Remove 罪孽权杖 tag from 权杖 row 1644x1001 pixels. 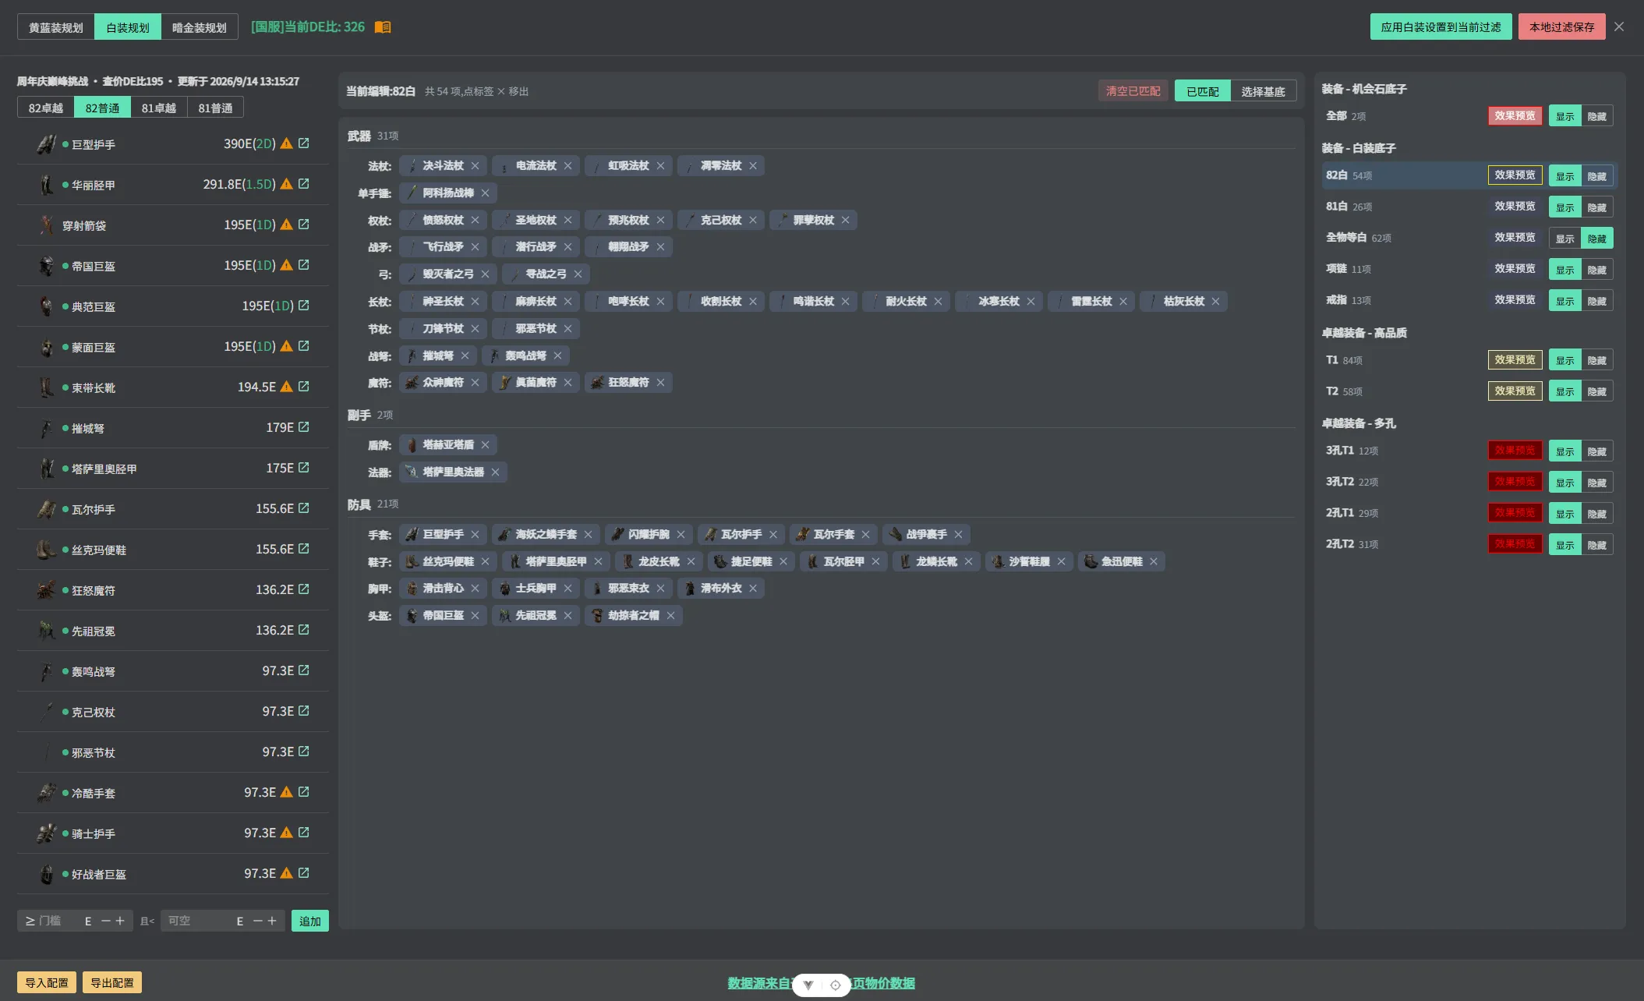click(x=845, y=221)
